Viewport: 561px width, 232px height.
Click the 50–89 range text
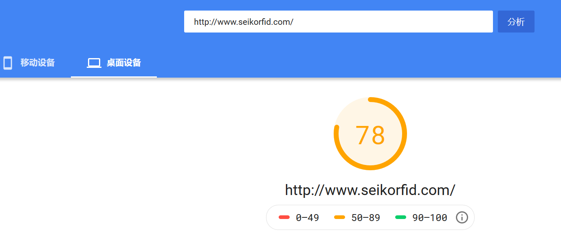pos(366,218)
